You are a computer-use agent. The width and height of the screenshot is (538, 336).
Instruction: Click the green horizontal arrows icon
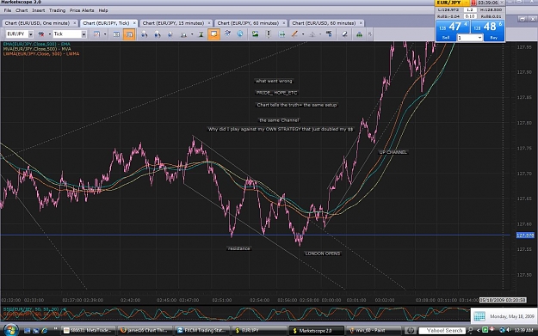tap(281, 34)
